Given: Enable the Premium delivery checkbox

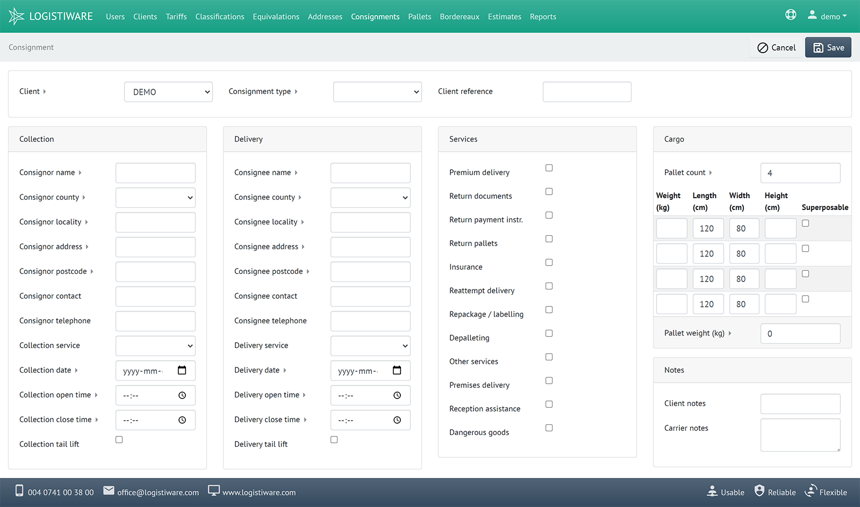Looking at the screenshot, I should [x=549, y=168].
